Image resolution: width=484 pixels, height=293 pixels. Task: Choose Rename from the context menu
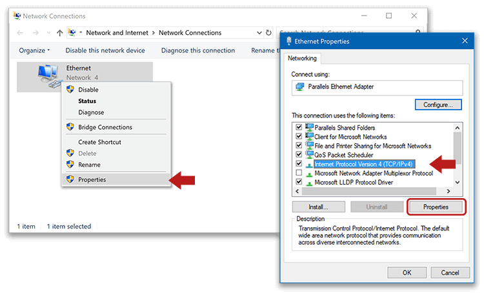point(116,165)
